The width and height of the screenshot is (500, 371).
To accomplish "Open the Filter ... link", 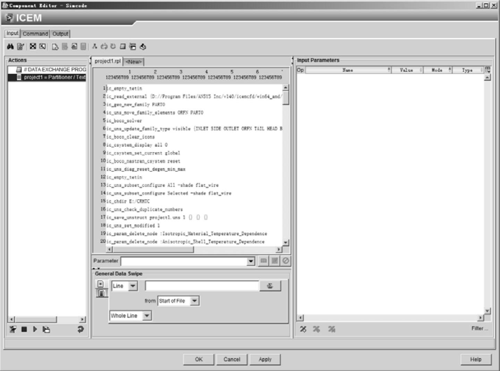I will (480, 328).
